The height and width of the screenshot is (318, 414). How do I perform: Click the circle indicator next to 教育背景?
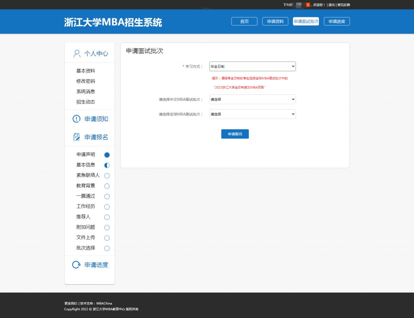[x=107, y=186]
